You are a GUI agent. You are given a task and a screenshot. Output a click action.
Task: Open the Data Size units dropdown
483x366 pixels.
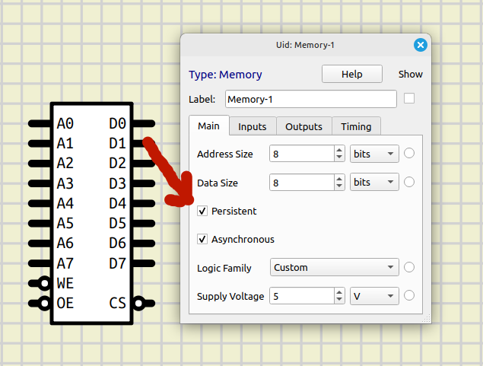coord(374,183)
